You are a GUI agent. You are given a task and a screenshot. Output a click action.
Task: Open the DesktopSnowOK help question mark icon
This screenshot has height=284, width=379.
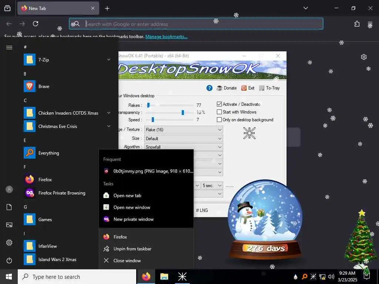pos(209,88)
